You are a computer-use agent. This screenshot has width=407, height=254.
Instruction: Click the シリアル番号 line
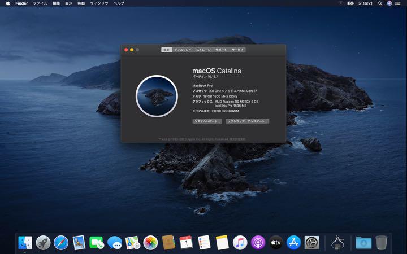215,111
